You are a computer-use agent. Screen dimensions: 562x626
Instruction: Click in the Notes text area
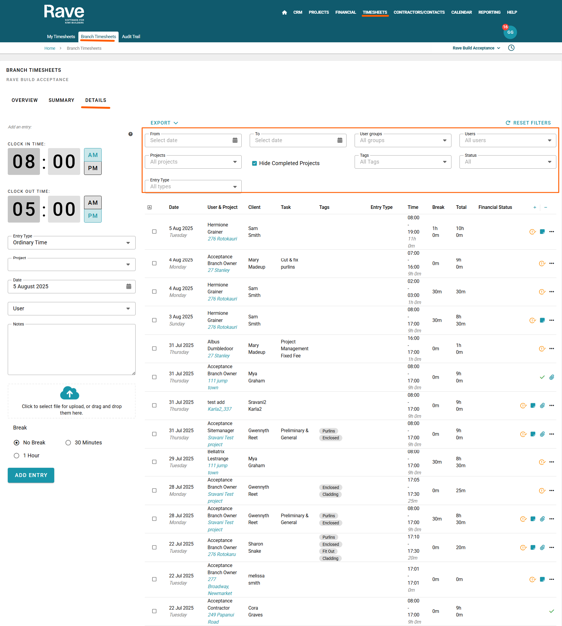(72, 350)
